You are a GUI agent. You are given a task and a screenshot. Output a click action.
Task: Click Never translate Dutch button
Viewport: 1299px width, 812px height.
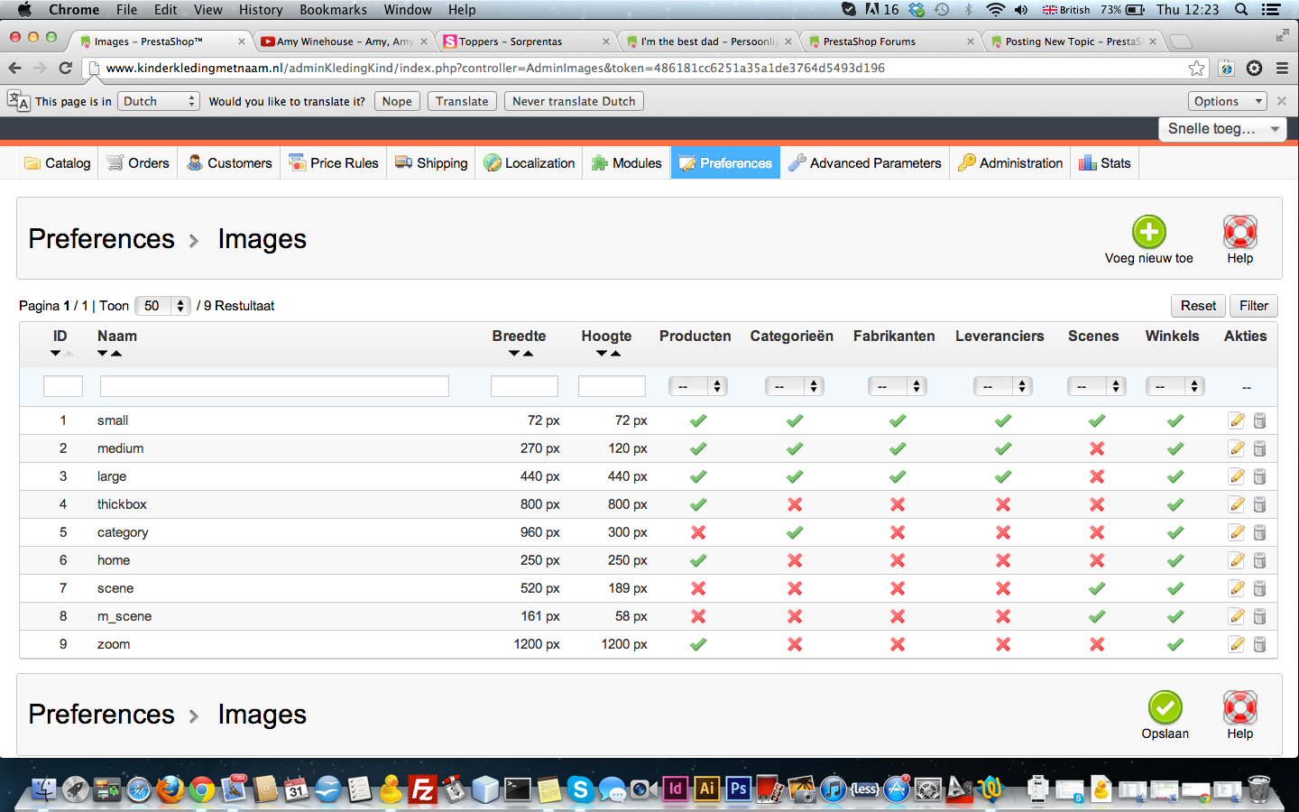click(574, 101)
